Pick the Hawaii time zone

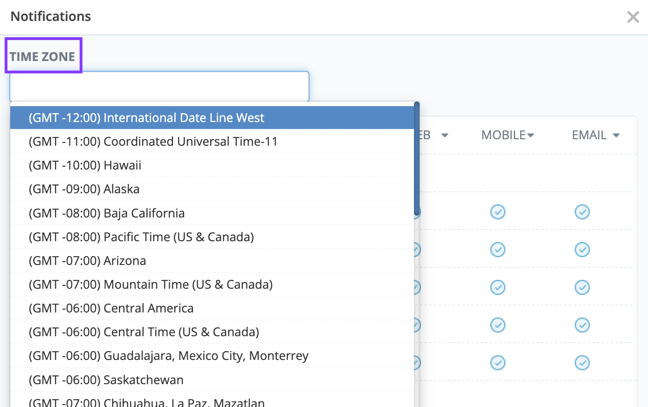click(85, 165)
